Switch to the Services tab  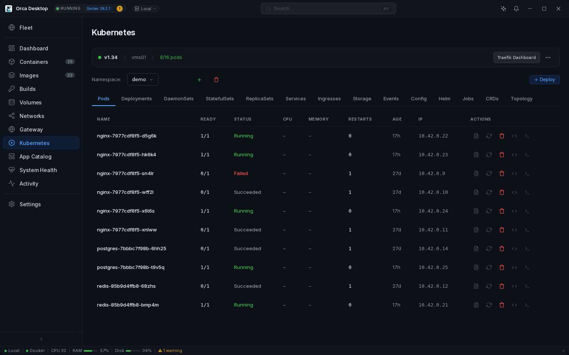point(296,99)
